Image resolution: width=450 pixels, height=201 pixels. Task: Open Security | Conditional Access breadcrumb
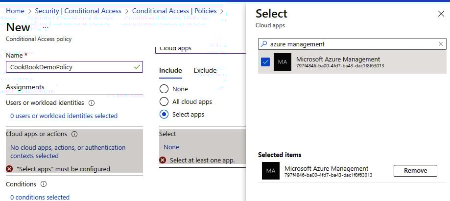78,11
